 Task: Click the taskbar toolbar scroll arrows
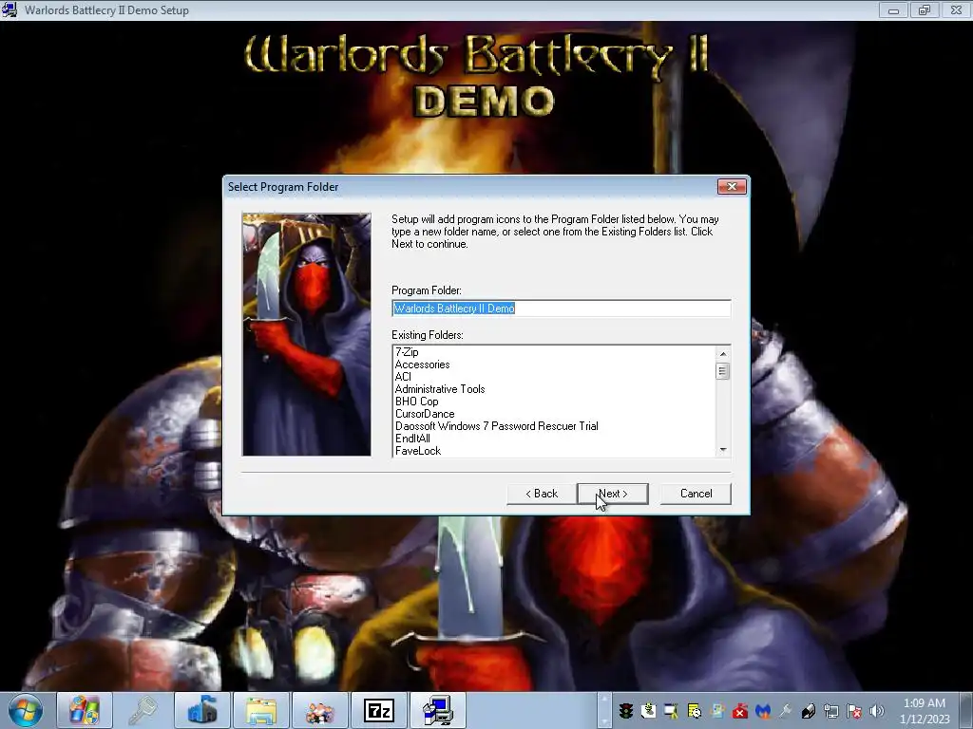[x=603, y=710]
